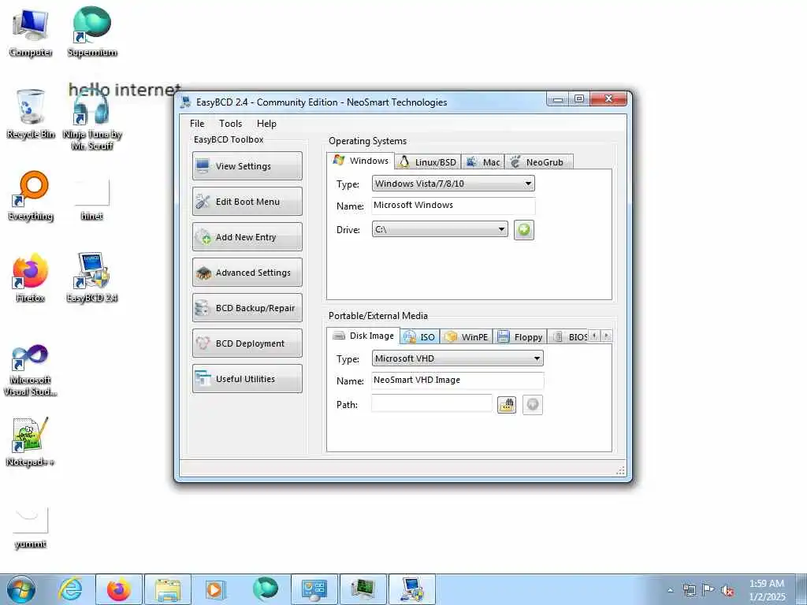Screen dimensions: 807x605
Task: Switch to the NeoGrub tab
Action: pos(538,162)
